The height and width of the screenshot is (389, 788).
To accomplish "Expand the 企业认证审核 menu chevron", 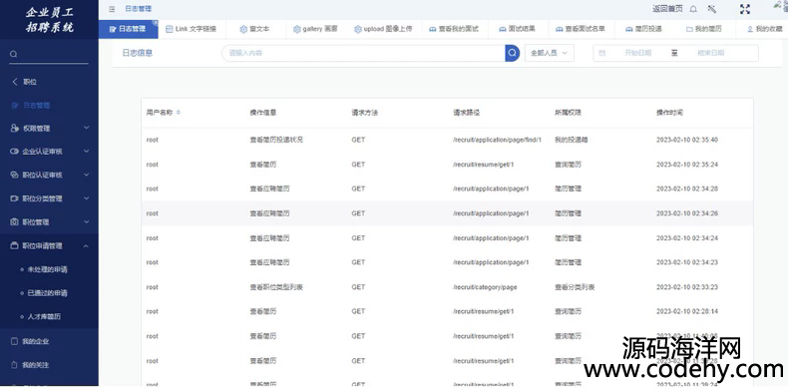I will point(86,152).
